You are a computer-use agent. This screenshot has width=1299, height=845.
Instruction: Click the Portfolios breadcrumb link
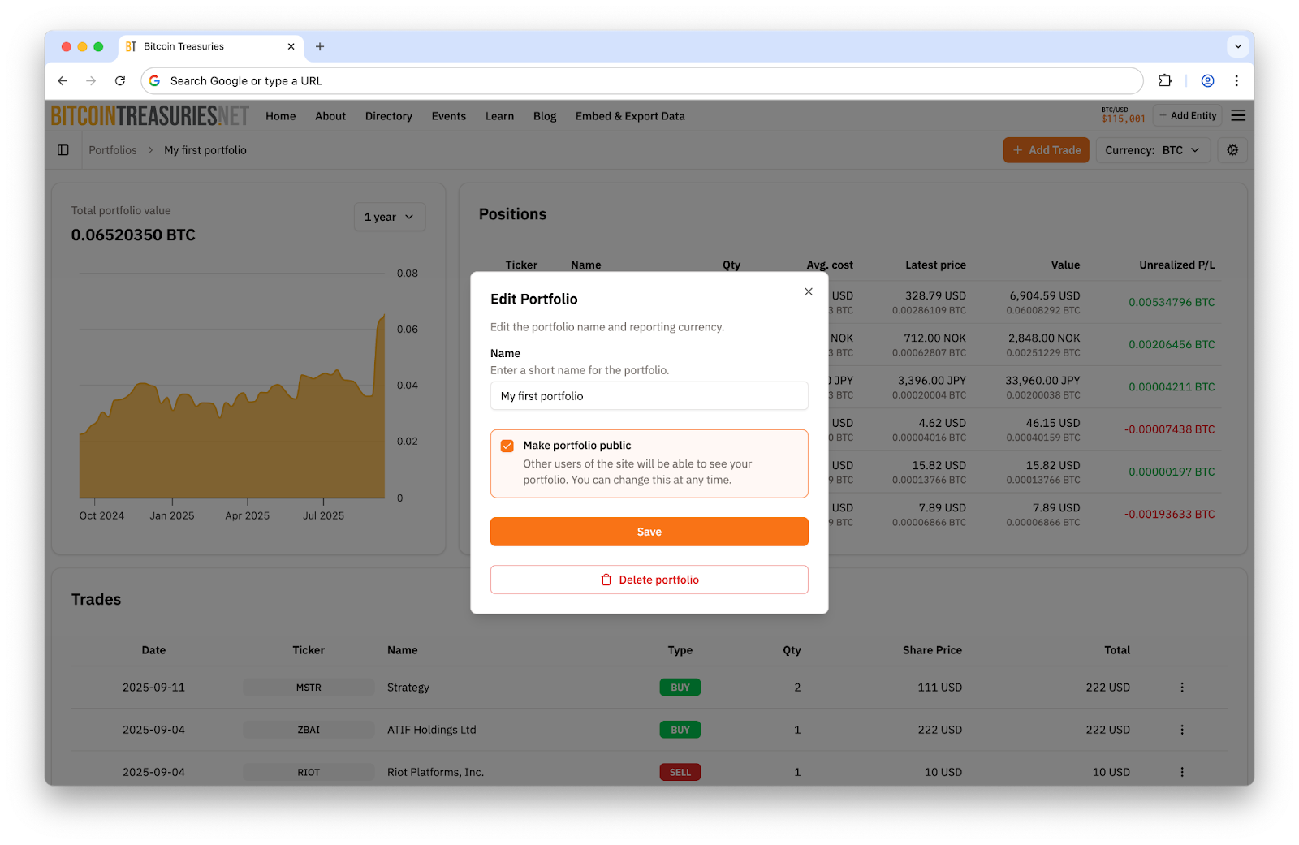pos(113,150)
